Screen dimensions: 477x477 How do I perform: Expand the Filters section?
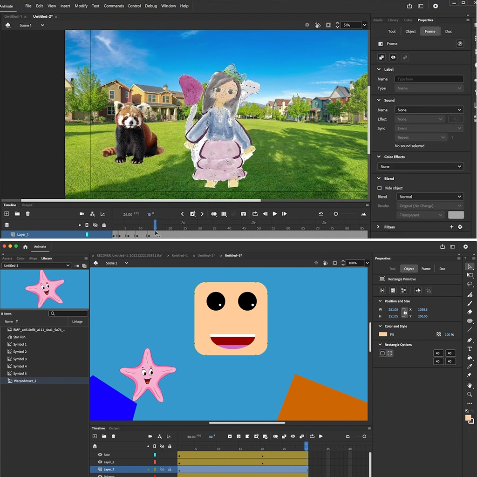click(x=378, y=227)
